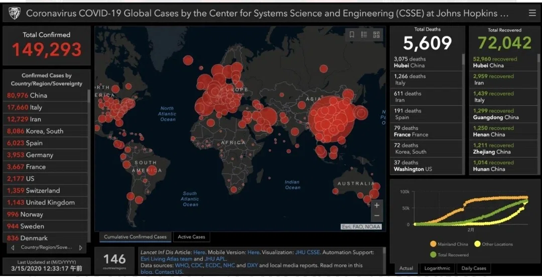Select the Daily Cases chart tab

point(473,268)
